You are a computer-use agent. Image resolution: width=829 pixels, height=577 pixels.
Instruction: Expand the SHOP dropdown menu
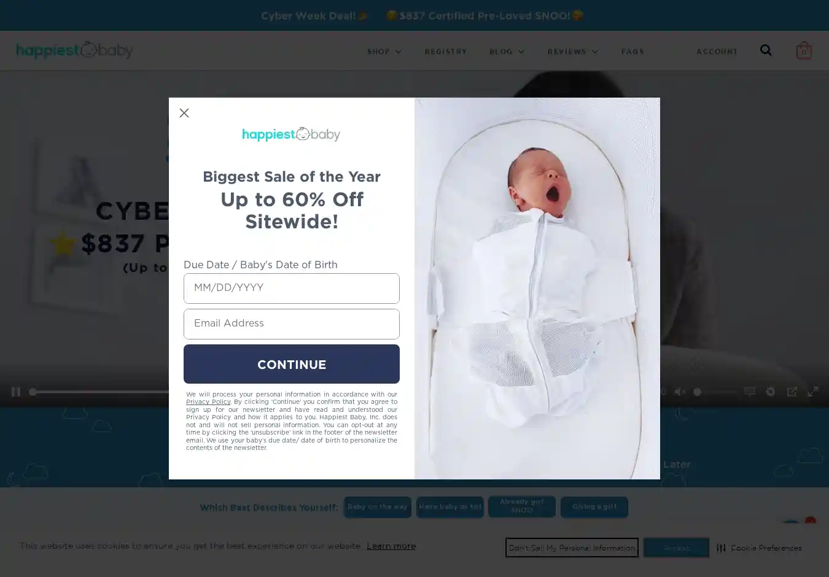384,52
